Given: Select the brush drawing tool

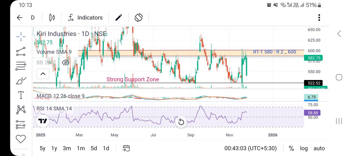Looking at the screenshot, I should pos(21,80).
